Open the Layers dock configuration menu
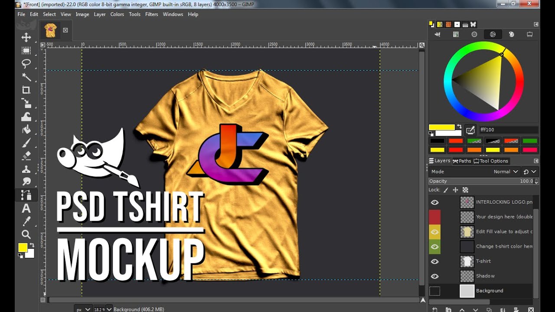Viewport: 555px width, 312px height. click(x=536, y=161)
